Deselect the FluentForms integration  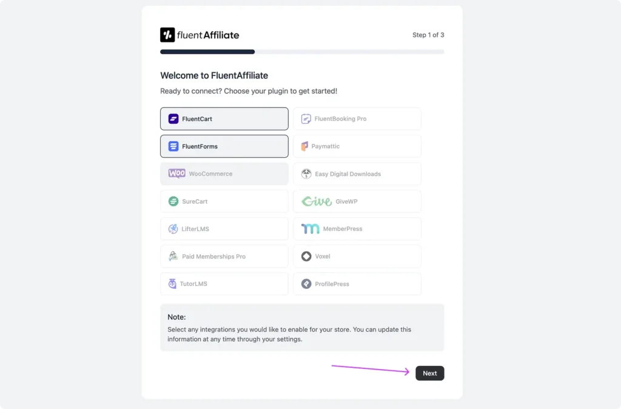pos(224,146)
